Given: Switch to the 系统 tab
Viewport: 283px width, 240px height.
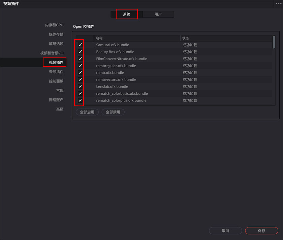Looking at the screenshot, I should tap(127, 14).
